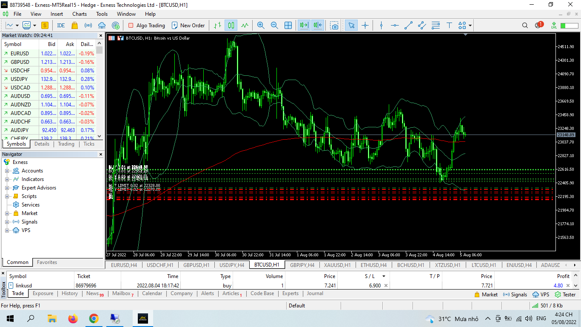Select the equidistant channel tool
Viewport: 581px width, 327px height.
point(422,25)
